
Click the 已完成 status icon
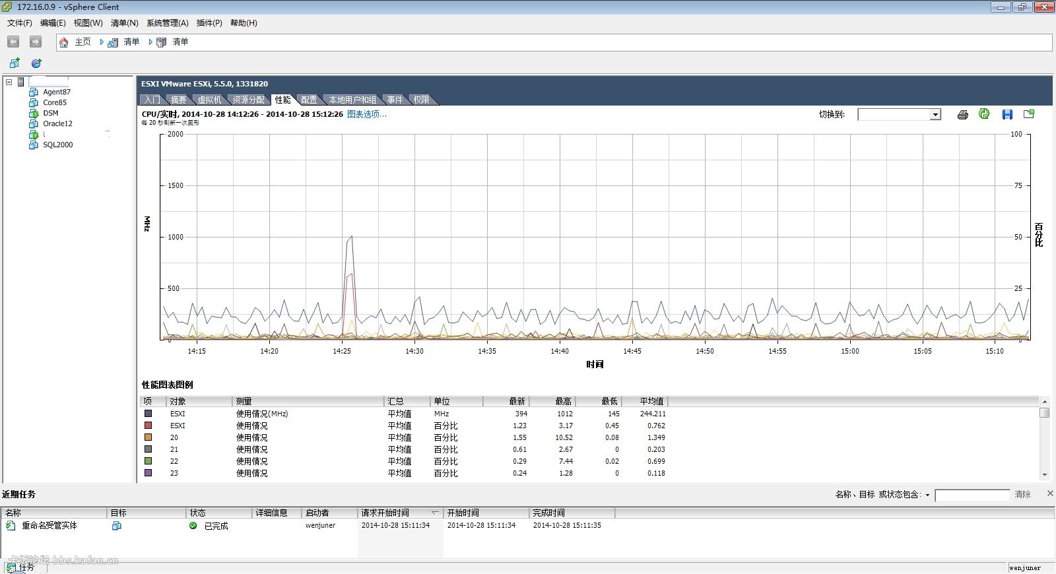[x=193, y=526]
